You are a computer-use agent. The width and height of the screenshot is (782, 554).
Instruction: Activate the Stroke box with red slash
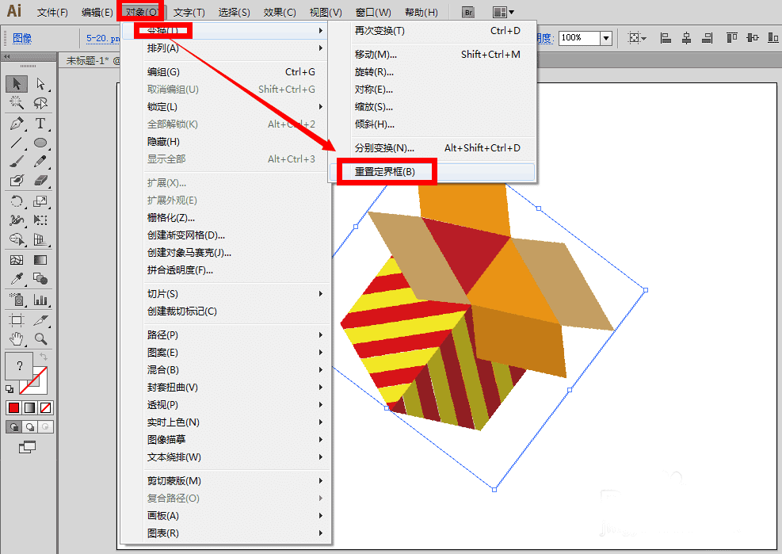tap(33, 380)
